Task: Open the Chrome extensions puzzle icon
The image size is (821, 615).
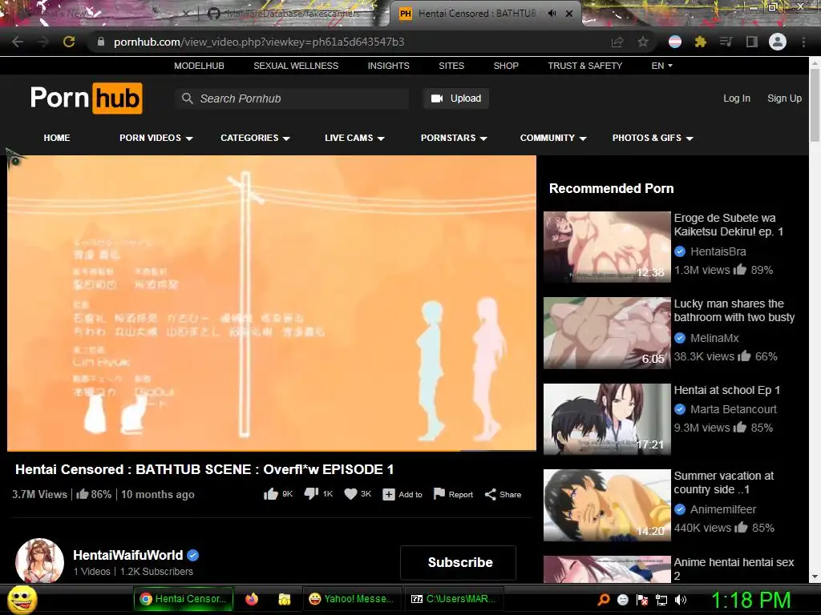Action: point(701,42)
